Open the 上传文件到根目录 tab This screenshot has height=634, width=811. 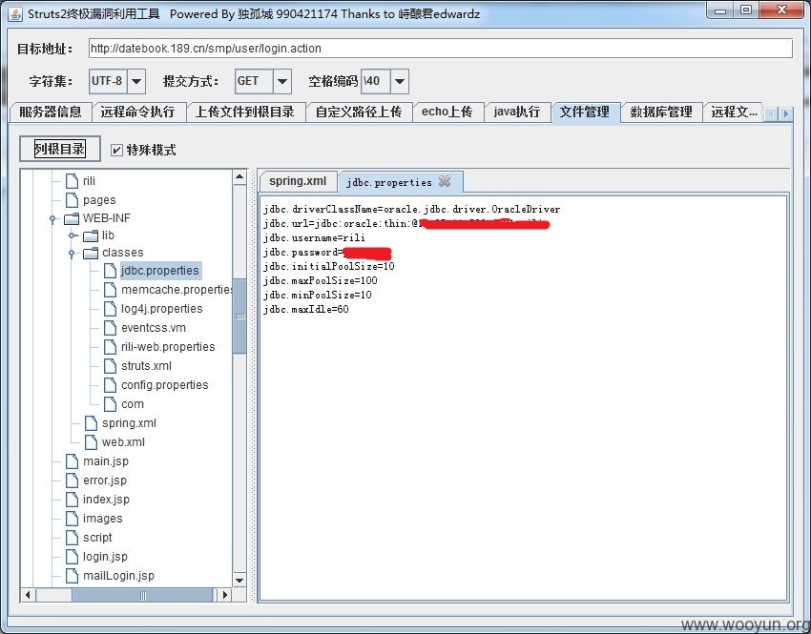tap(245, 112)
